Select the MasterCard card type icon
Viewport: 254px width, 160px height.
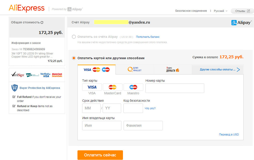click(x=113, y=87)
